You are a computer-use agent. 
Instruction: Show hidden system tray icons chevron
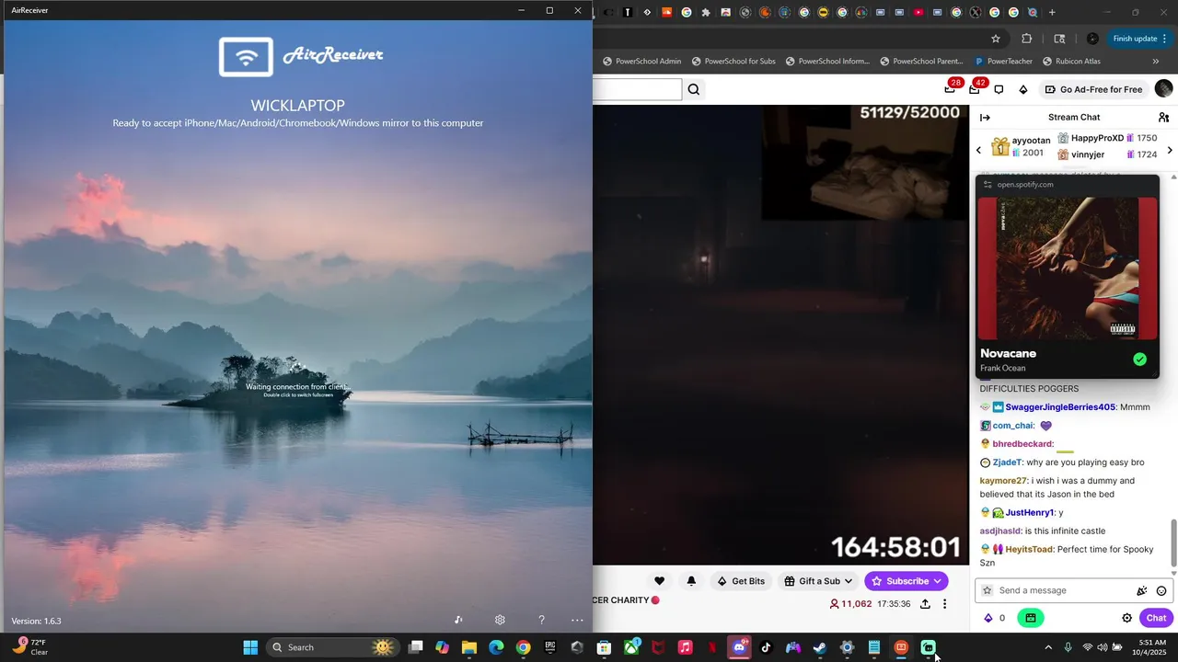click(x=1047, y=647)
